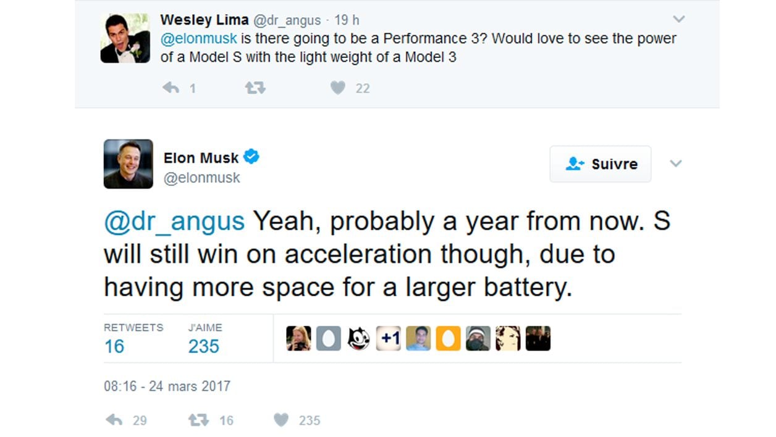This screenshot has height=437, width=776.
Task: Open the @dr_angus mention in Elon's reply
Action: 174,222
